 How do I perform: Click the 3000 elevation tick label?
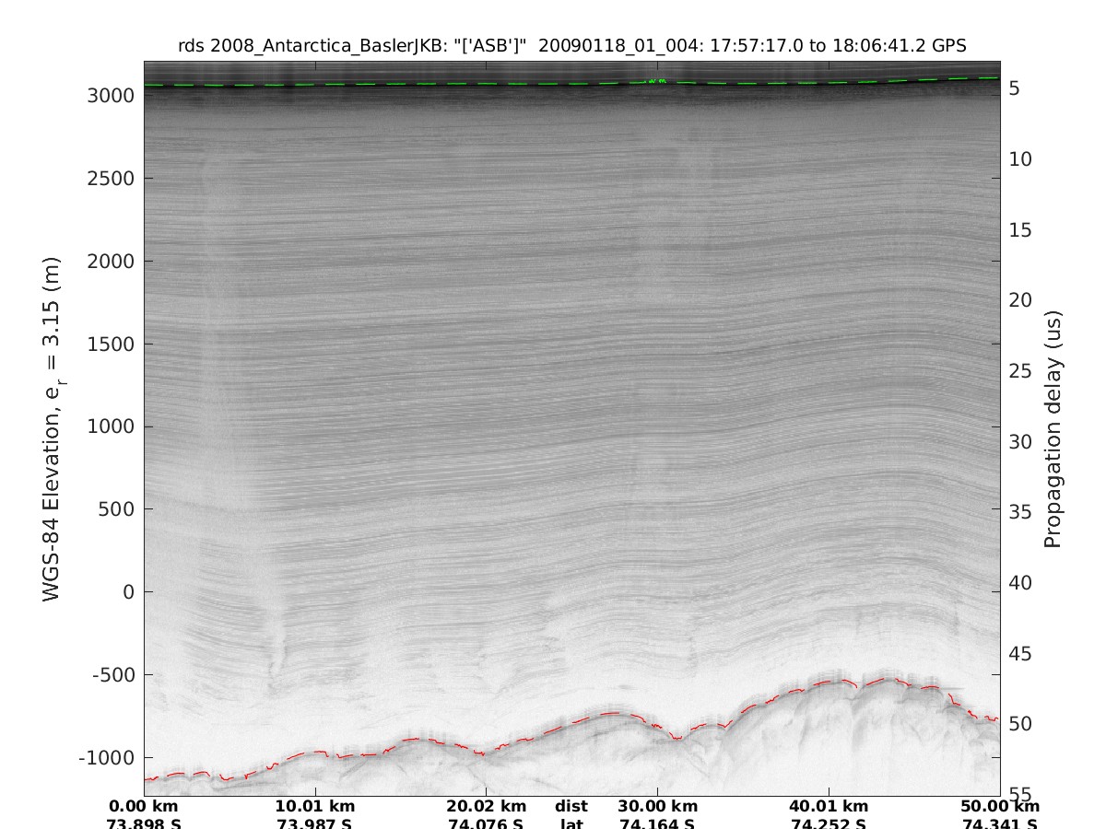112,96
